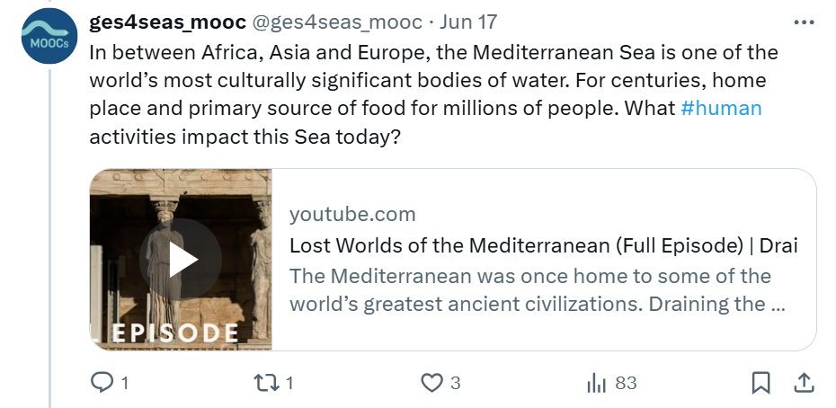
Task: Retweet this post using the repost icon
Action: click(x=267, y=383)
